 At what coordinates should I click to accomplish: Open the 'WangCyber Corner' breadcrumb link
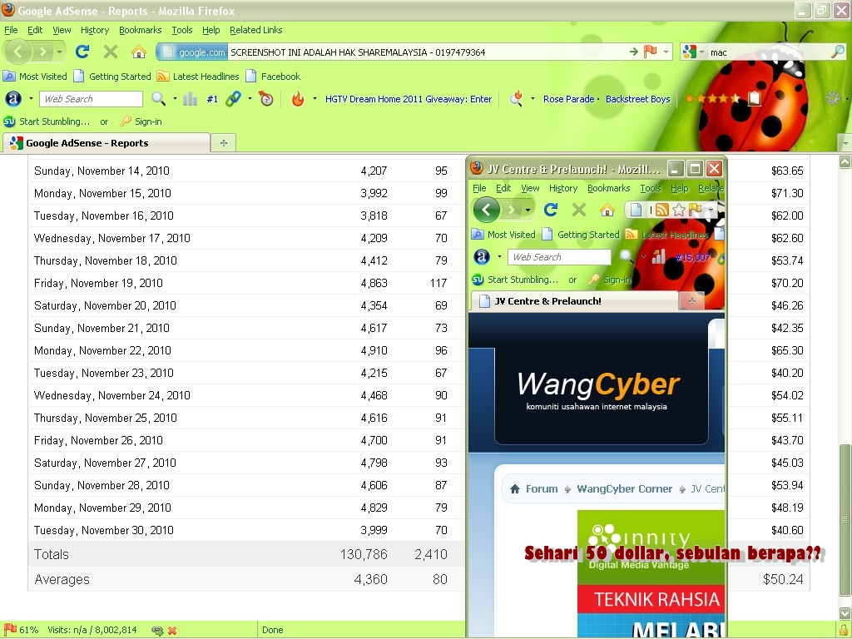624,489
